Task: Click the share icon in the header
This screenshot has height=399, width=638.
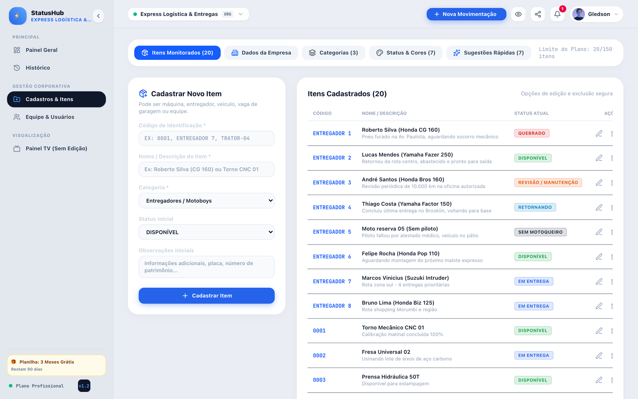Action: click(x=538, y=14)
